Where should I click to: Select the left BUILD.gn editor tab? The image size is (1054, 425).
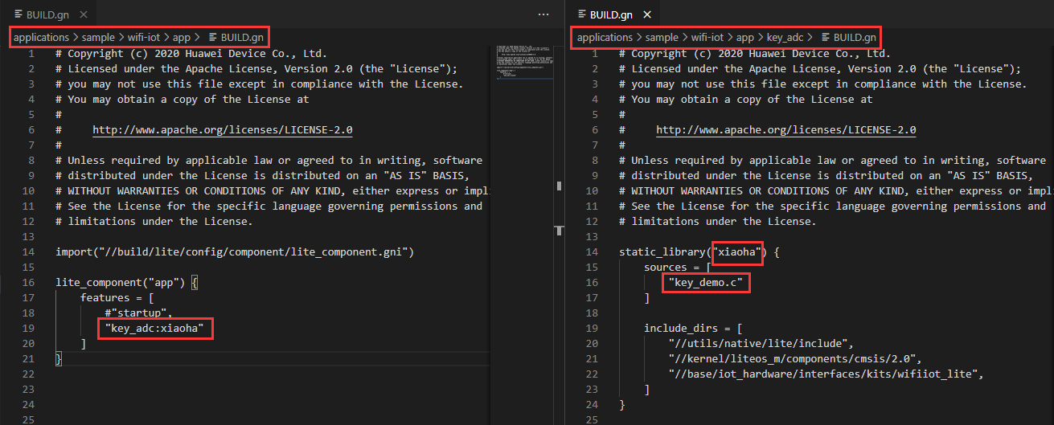[x=48, y=14]
